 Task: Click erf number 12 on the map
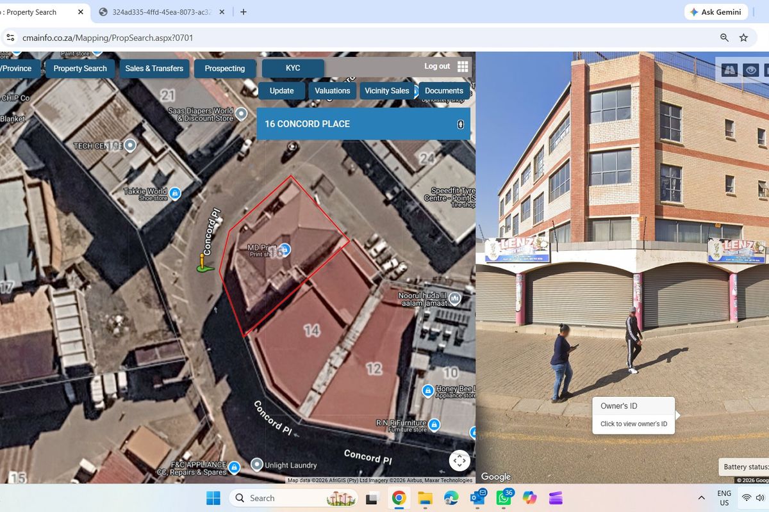click(x=374, y=369)
